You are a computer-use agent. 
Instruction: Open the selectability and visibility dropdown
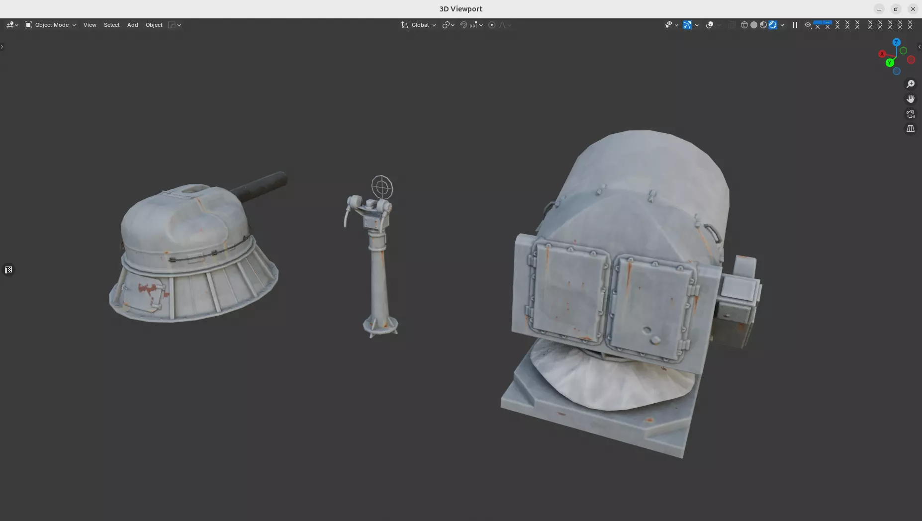[671, 25]
